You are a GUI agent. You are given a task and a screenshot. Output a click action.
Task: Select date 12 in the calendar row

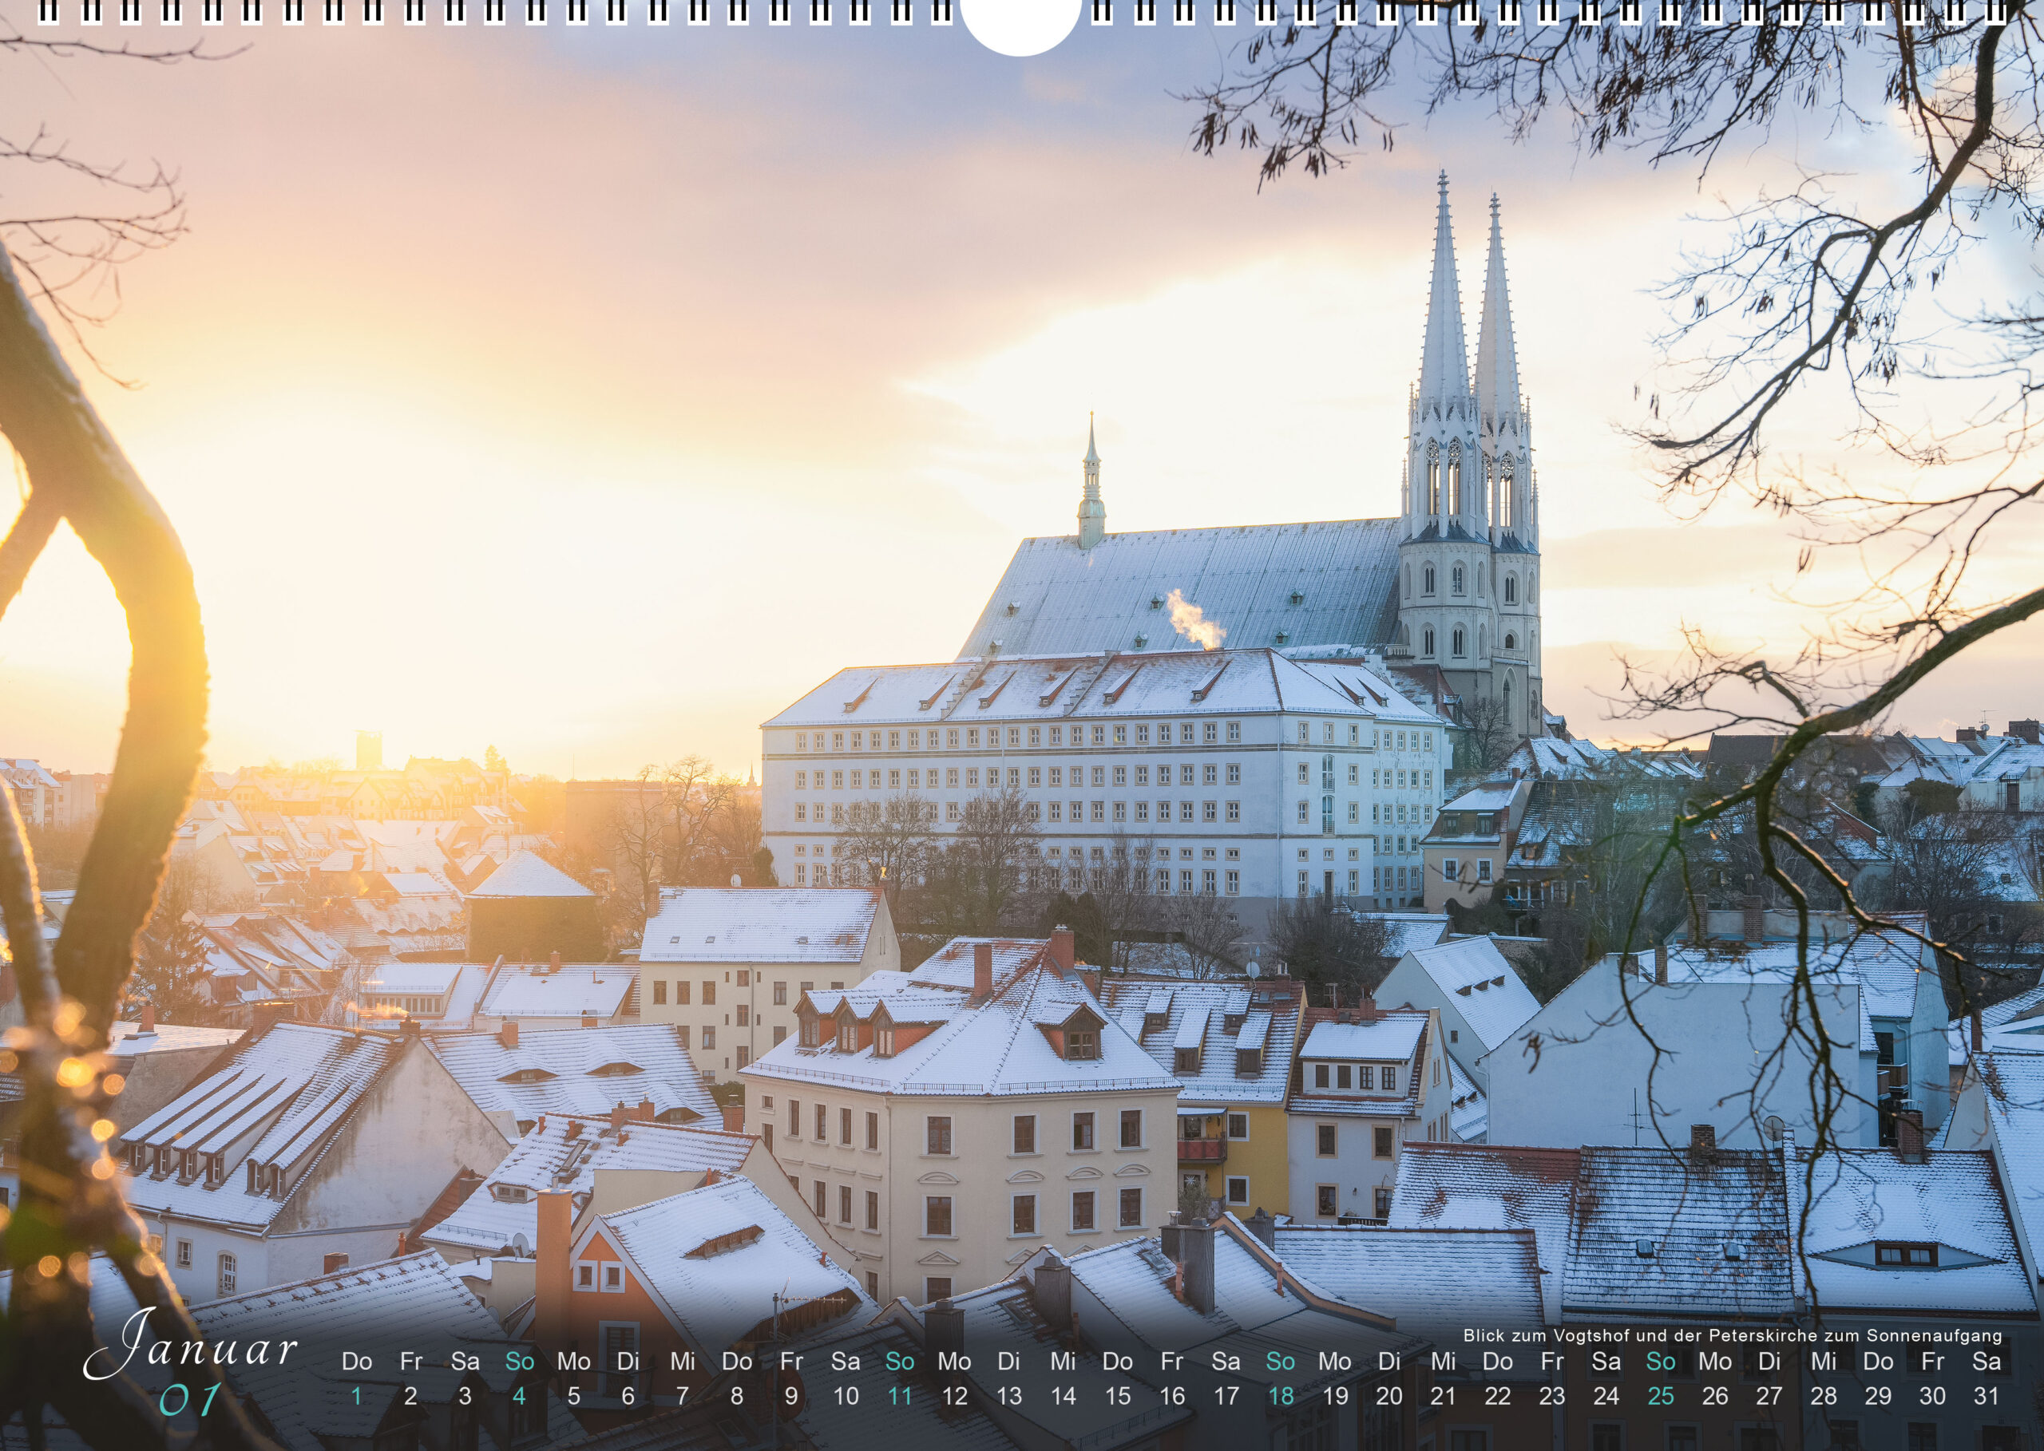point(954,1396)
